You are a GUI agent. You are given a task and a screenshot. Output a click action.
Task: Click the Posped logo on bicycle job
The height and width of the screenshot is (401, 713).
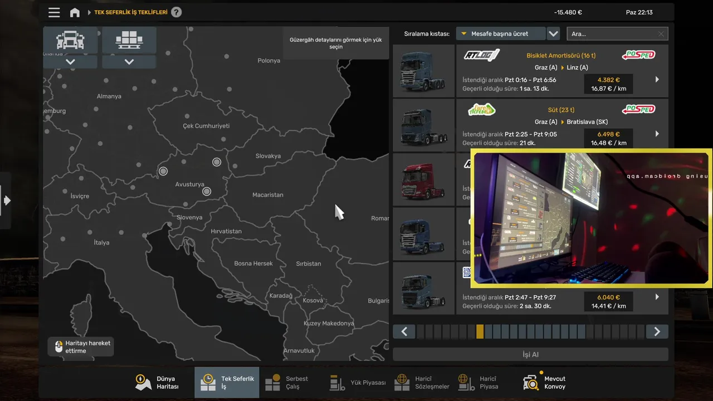point(638,55)
